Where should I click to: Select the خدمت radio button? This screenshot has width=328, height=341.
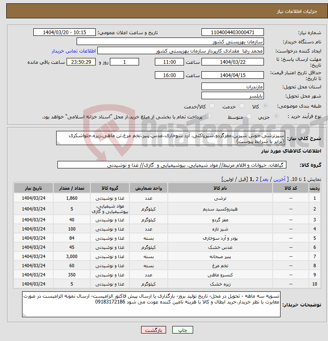coord(242,106)
